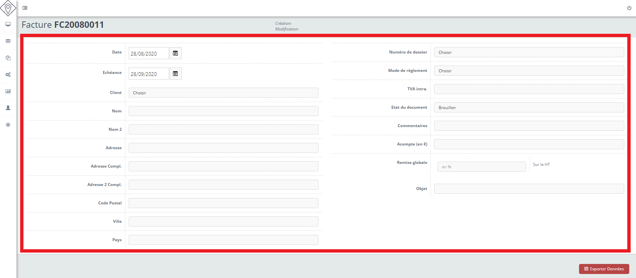Screen dimensions: 636x278
Task: Open the user profile sidebar icon
Action: click(8, 108)
